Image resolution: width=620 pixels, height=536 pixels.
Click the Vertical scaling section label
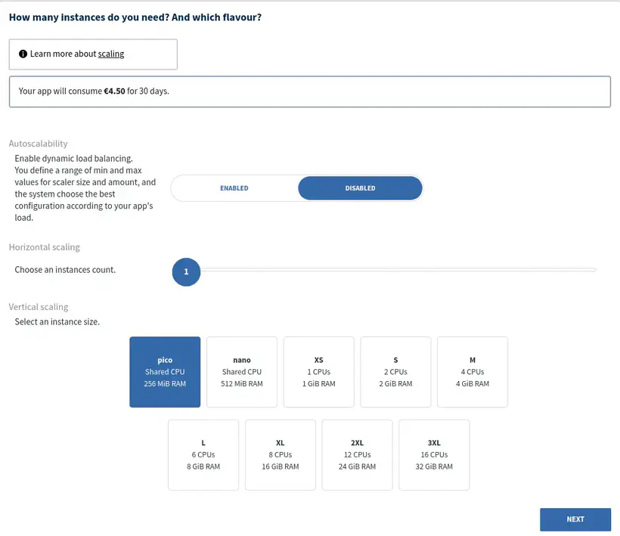[x=39, y=307]
